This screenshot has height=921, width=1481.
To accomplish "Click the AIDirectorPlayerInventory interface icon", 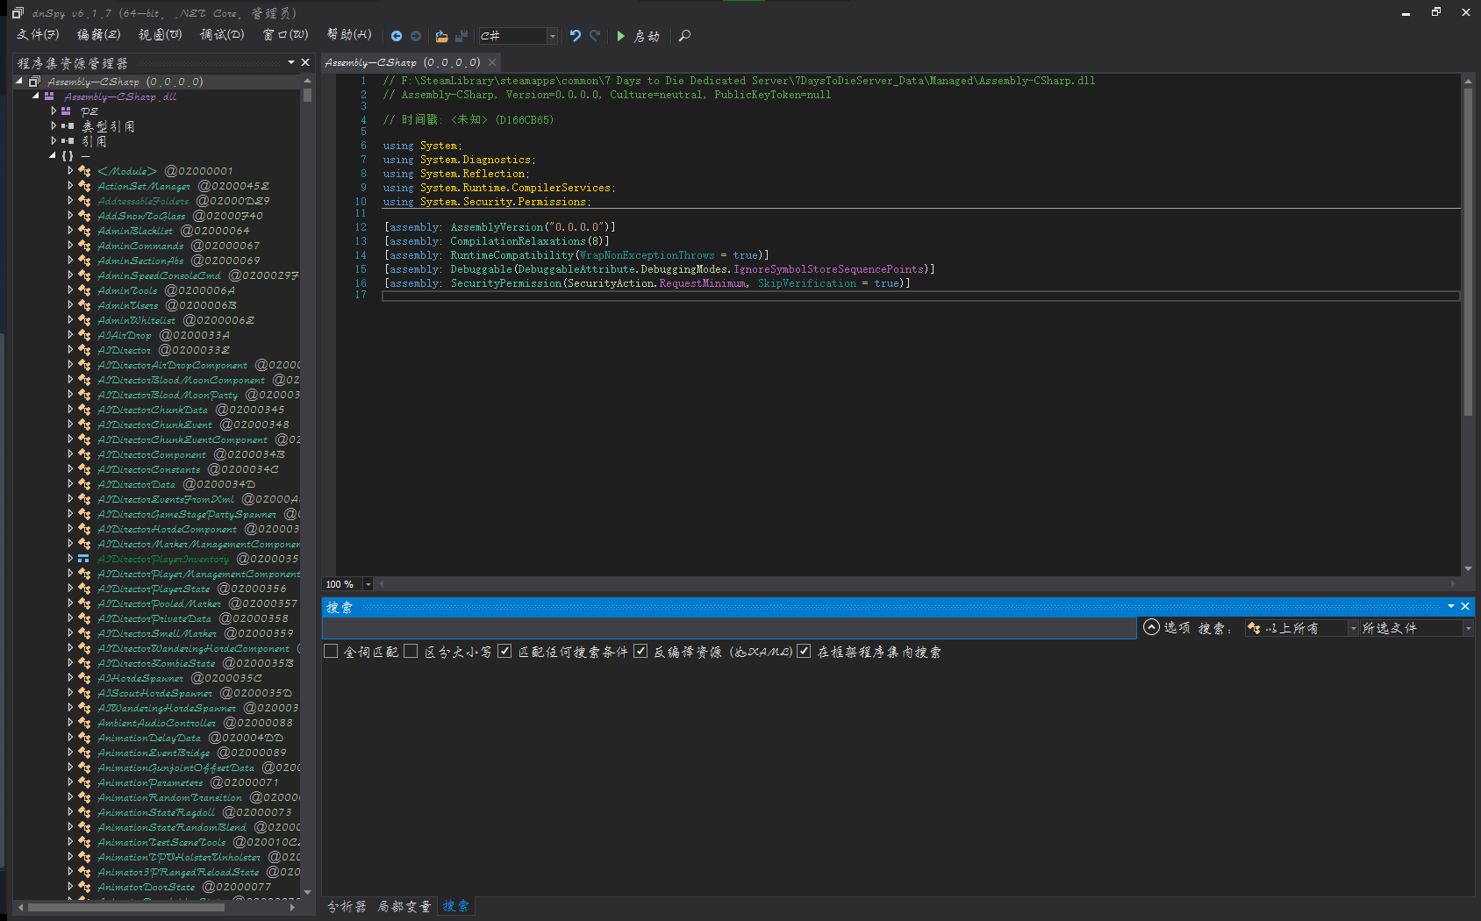I will click(83, 559).
